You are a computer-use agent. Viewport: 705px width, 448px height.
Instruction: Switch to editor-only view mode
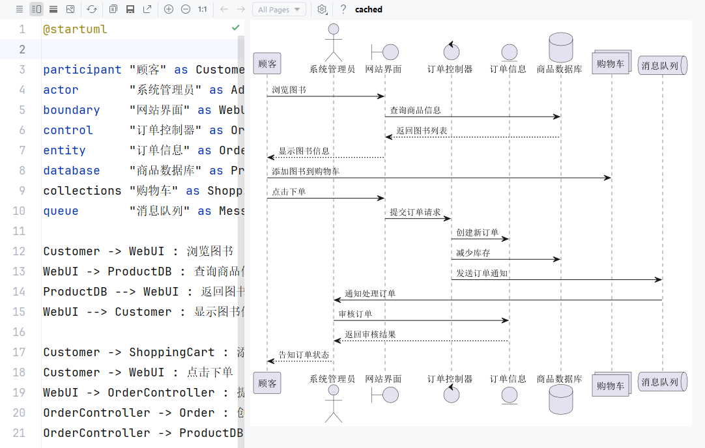19,10
